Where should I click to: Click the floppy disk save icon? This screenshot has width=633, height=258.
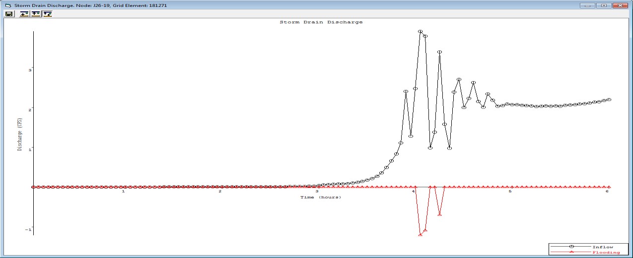click(x=9, y=14)
